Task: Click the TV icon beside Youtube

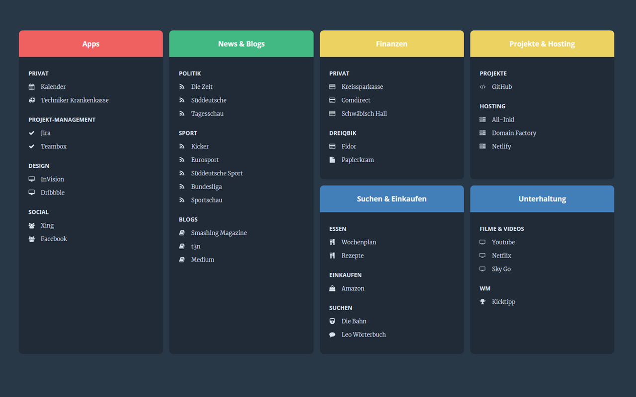Action: 482,242
